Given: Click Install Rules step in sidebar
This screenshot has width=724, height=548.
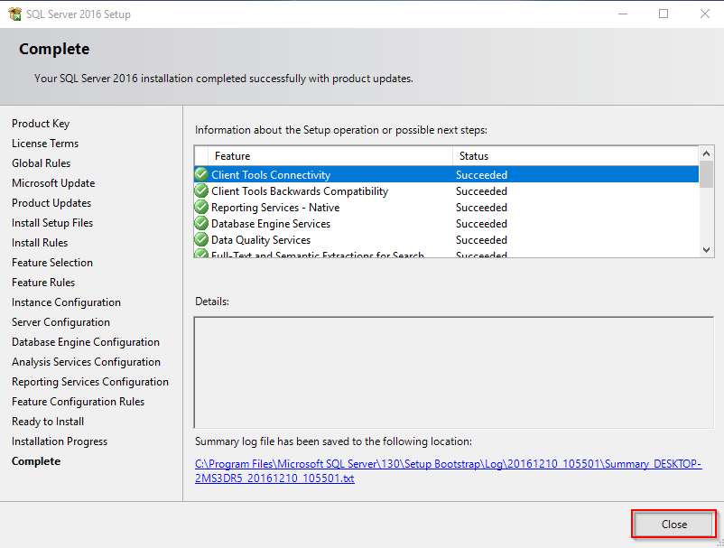Looking at the screenshot, I should (40, 242).
